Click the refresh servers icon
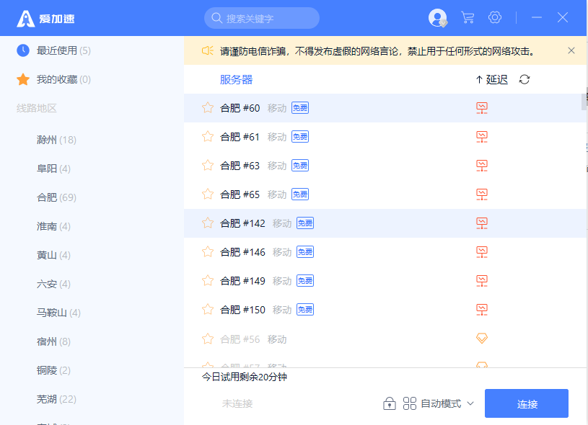This screenshot has width=588, height=425. [x=524, y=79]
